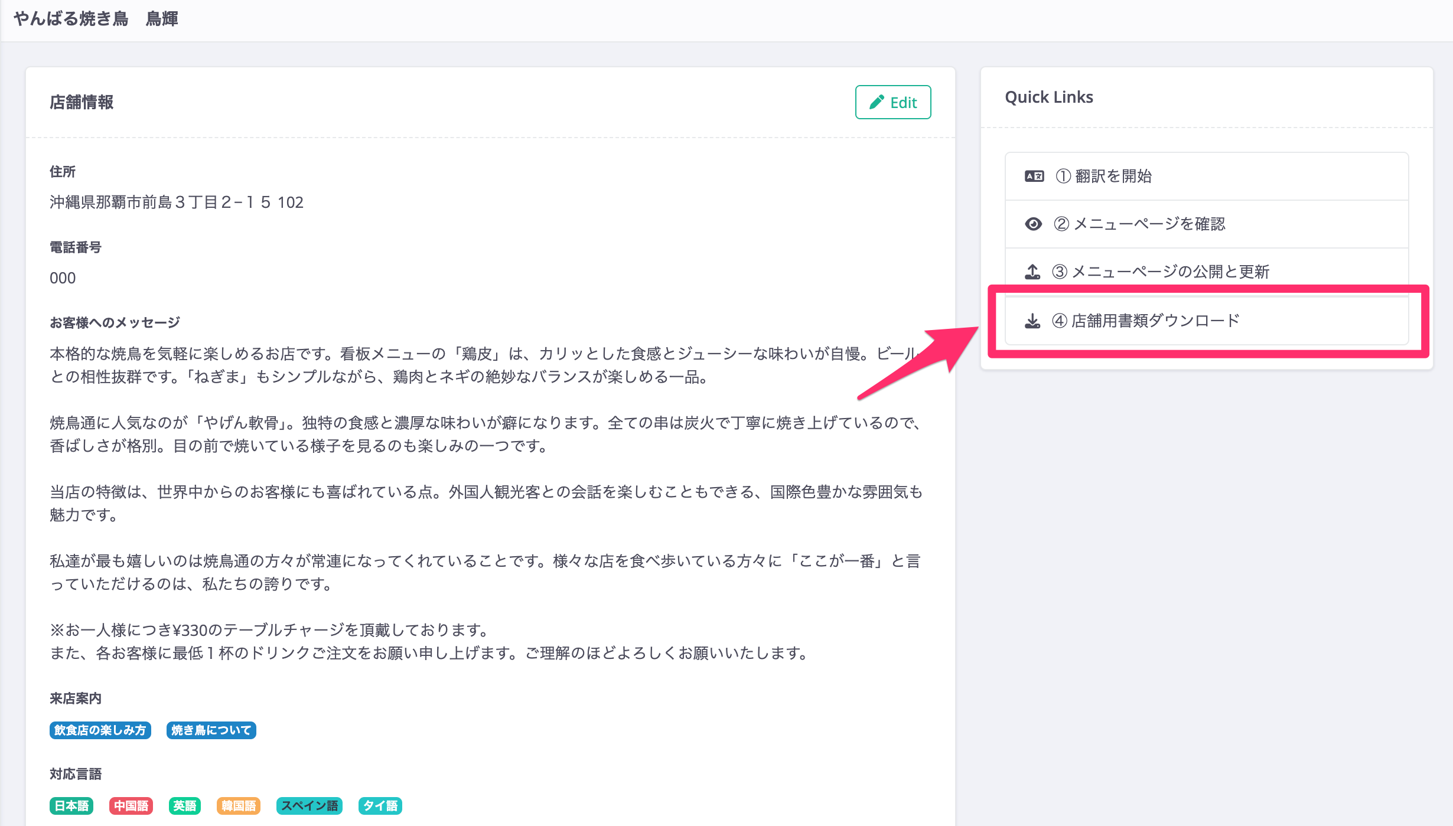1453x826 pixels.
Task: Click the 対応言語 label
Action: pos(76,774)
